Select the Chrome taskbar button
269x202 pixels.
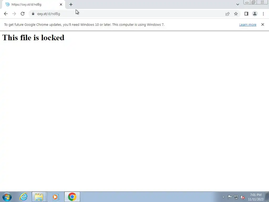(72, 197)
